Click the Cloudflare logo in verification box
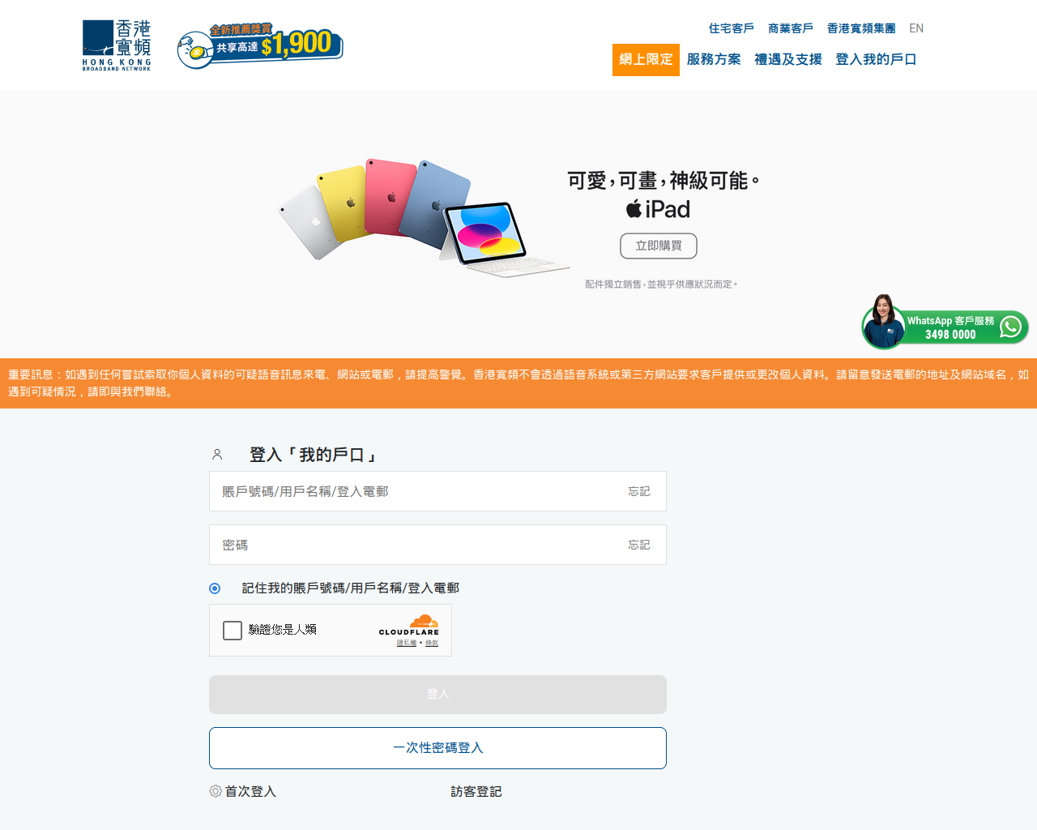This screenshot has width=1037, height=830. tap(409, 625)
